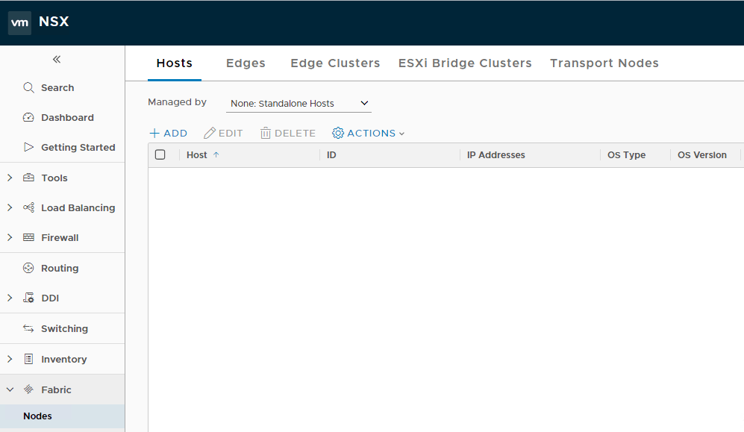Screen dimensions: 744x432
Task: Click the Firewall label in sidebar
Action: coord(60,237)
